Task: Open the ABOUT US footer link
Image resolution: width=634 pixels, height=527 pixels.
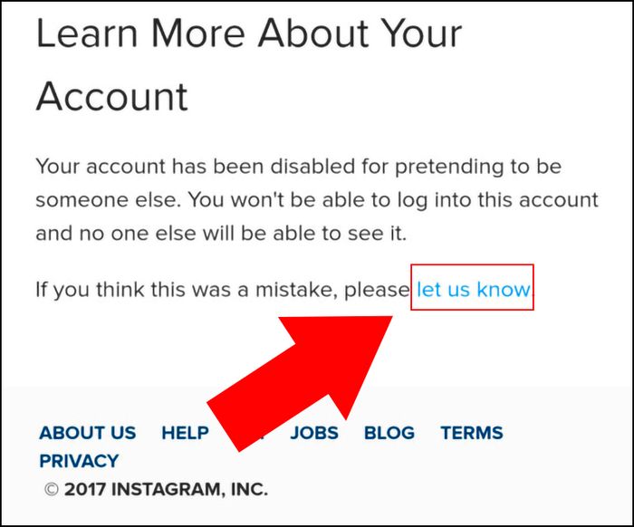Action: pyautogui.click(x=88, y=433)
